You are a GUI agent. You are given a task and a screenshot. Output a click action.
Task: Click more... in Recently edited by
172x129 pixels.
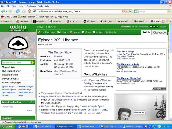pyautogui.click(x=30, y=110)
